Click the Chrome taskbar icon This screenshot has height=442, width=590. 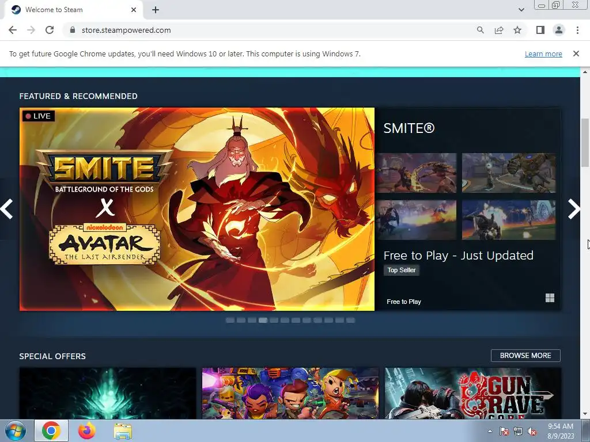point(51,430)
